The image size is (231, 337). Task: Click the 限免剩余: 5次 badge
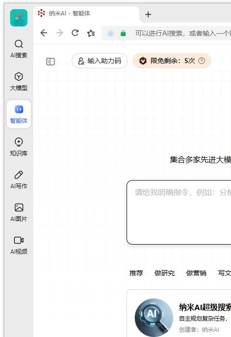[172, 61]
